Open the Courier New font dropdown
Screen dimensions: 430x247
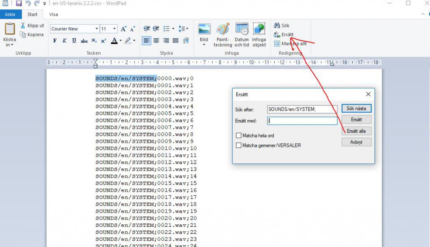tap(97, 29)
